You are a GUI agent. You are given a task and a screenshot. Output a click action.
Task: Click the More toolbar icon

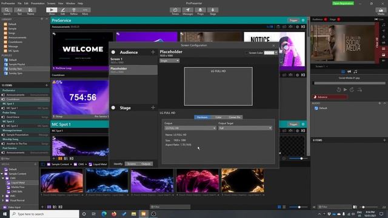pyautogui.click(x=85, y=11)
